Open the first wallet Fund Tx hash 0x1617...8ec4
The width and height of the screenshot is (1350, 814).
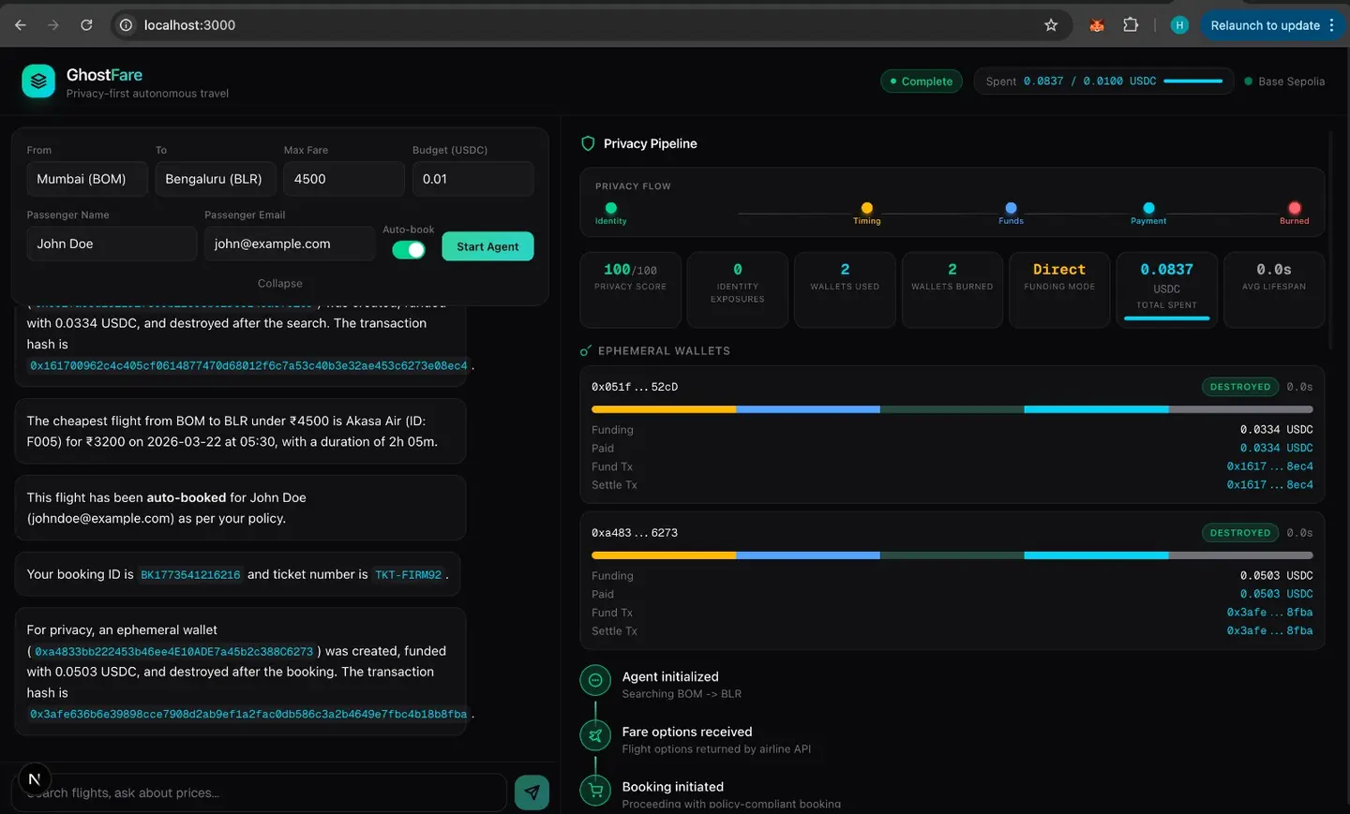point(1269,466)
